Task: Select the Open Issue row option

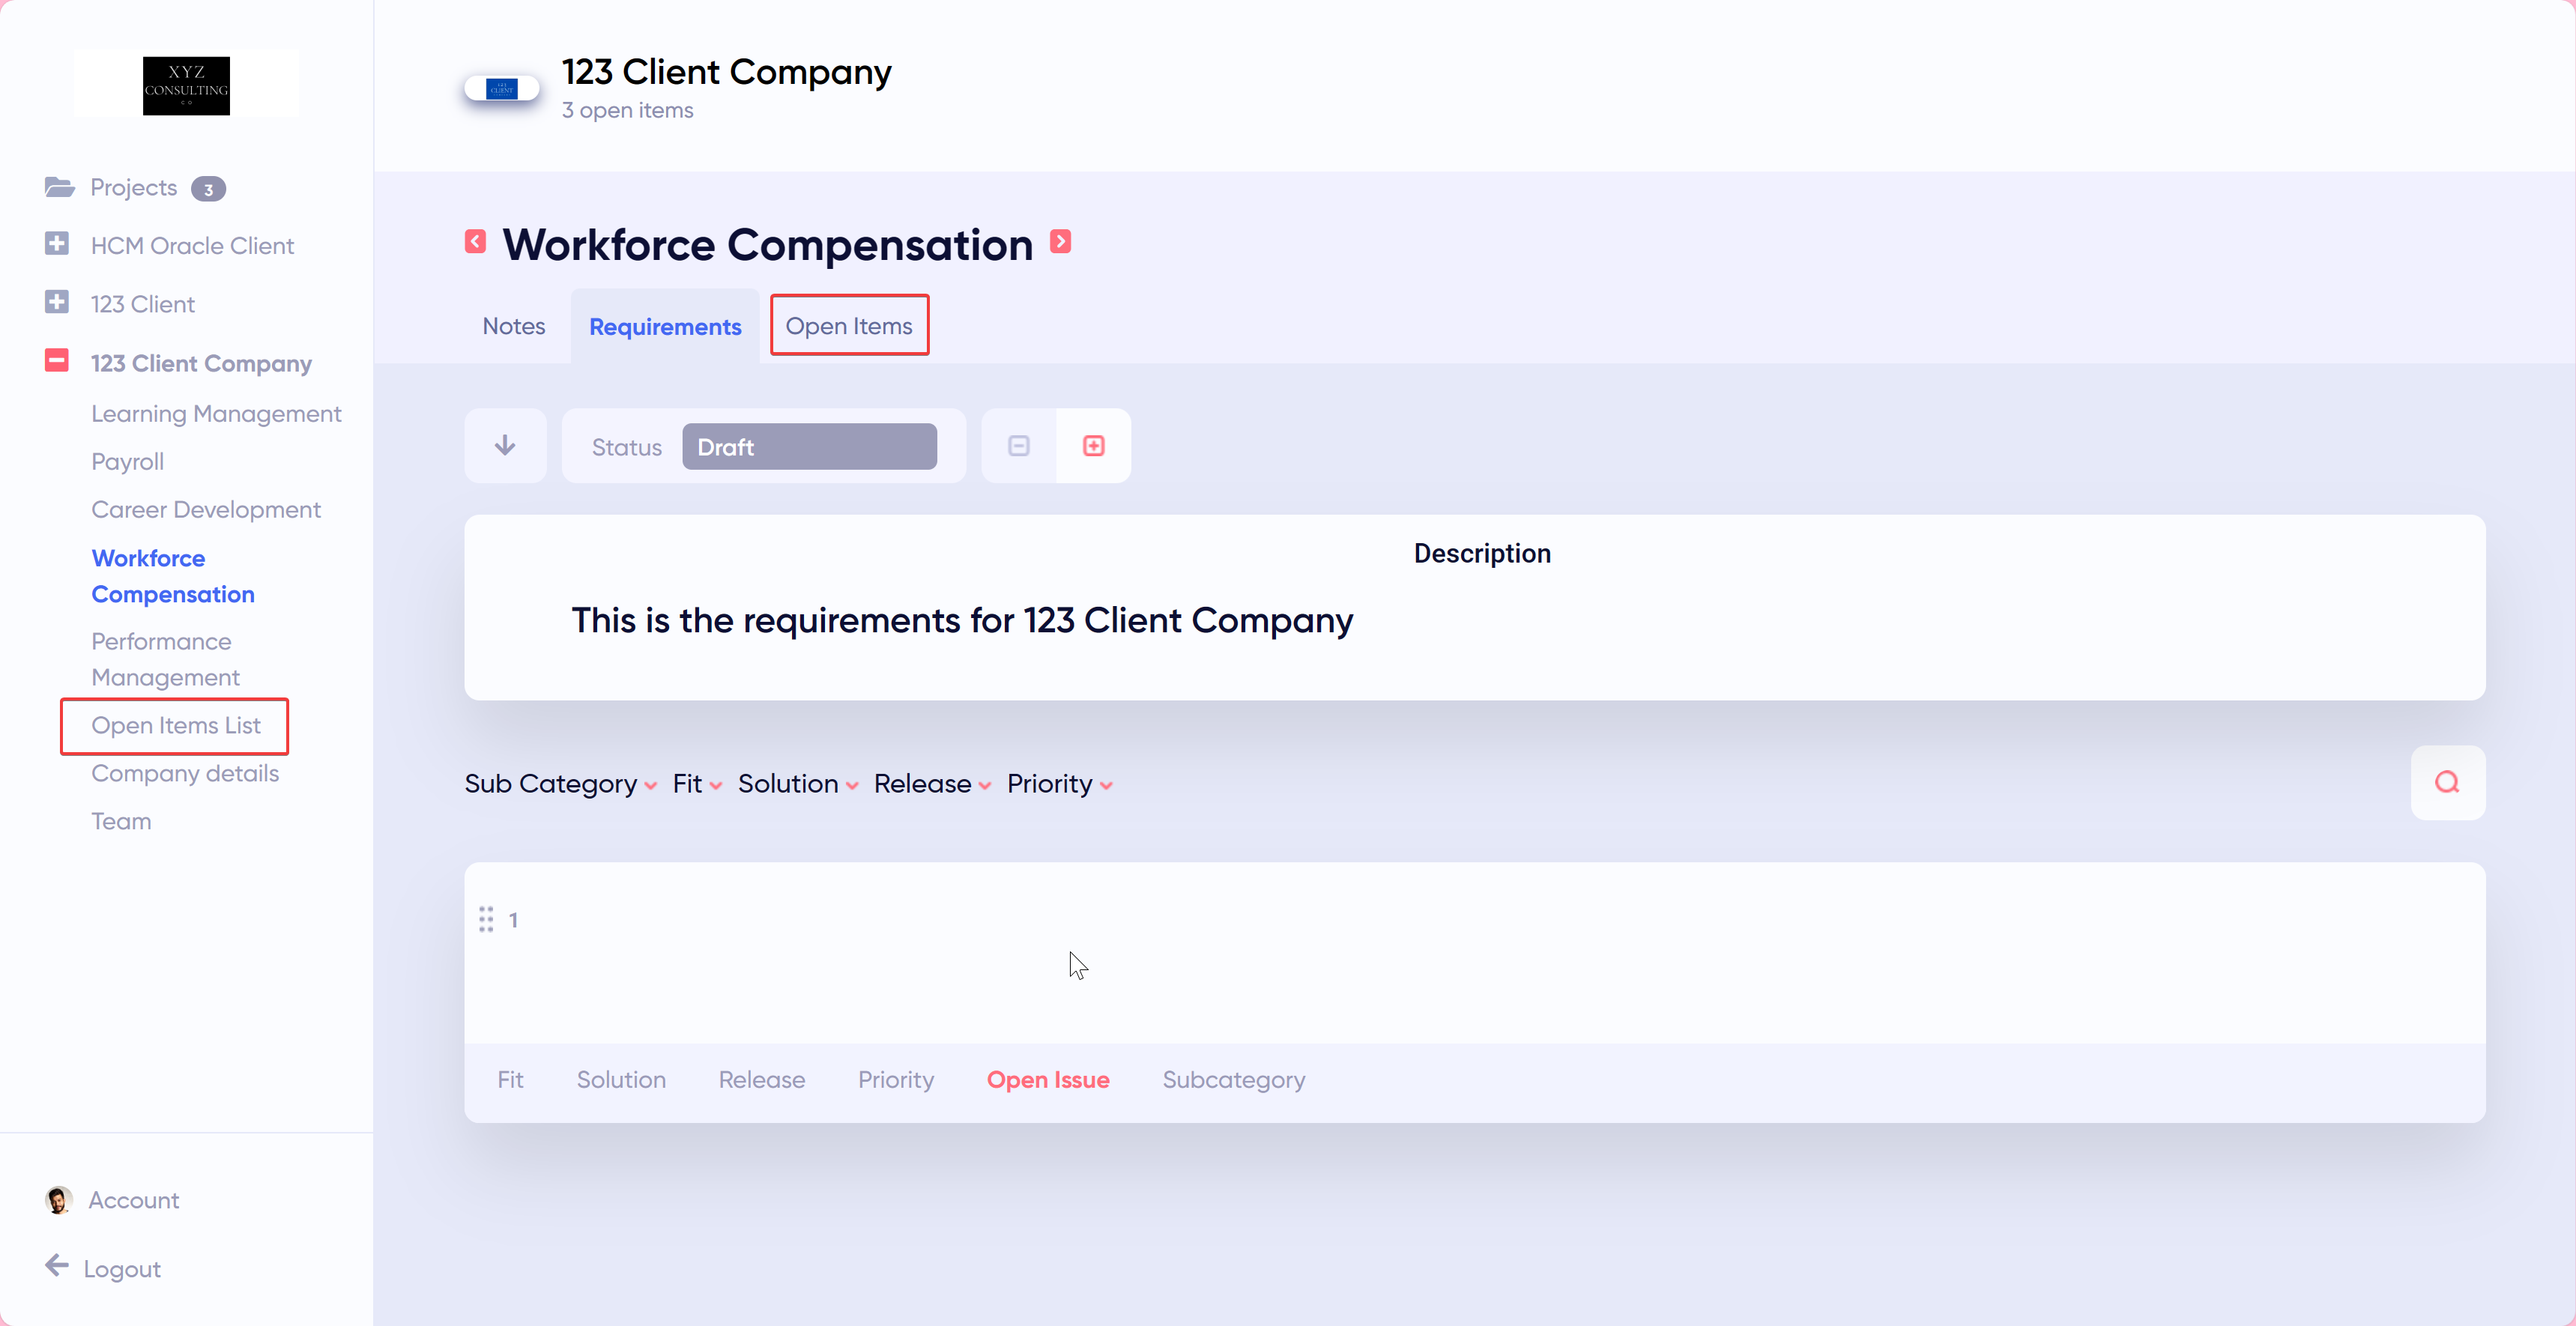Action: (x=1047, y=1080)
